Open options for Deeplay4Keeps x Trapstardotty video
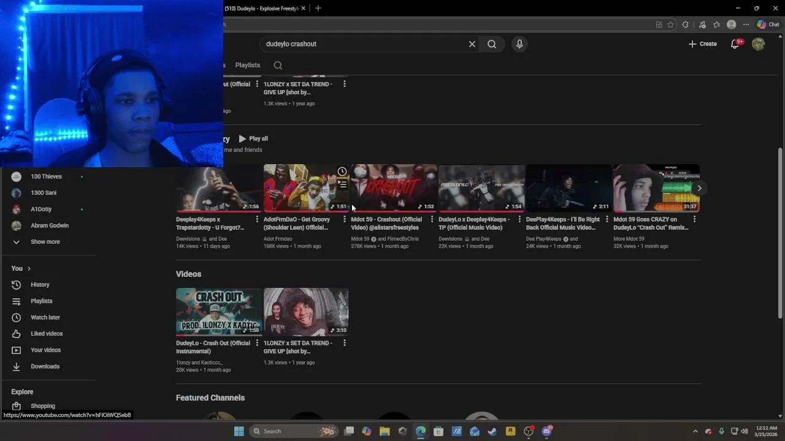The image size is (785, 441). tap(257, 219)
